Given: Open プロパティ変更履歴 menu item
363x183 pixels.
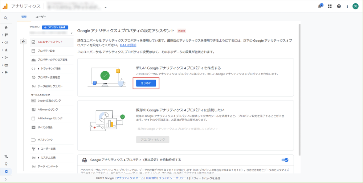Looking at the screenshot, I should (x=52, y=77).
